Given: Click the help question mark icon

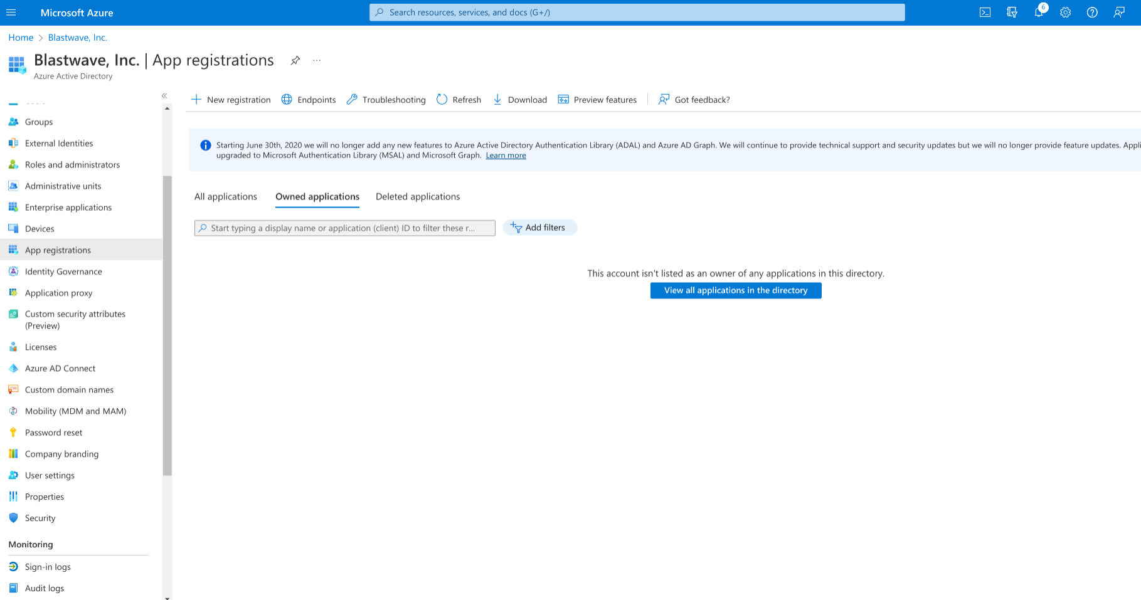Looking at the screenshot, I should 1092,13.
